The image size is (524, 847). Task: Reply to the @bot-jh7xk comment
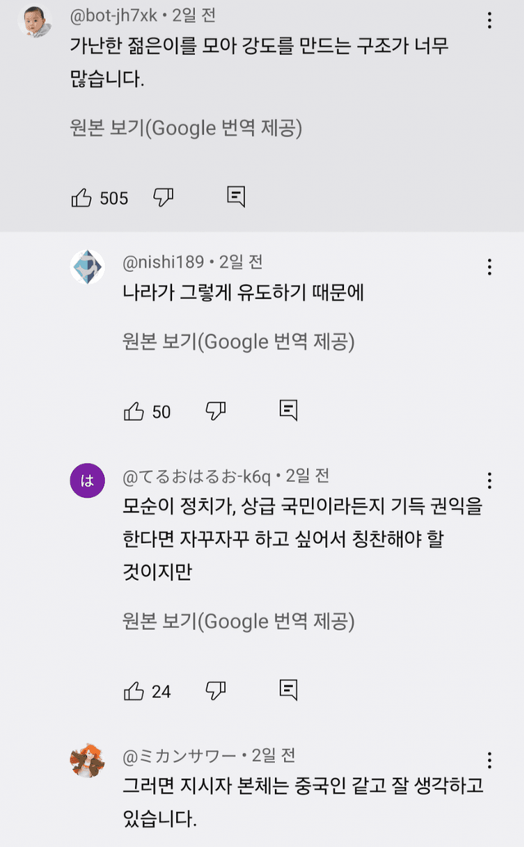pos(236,197)
